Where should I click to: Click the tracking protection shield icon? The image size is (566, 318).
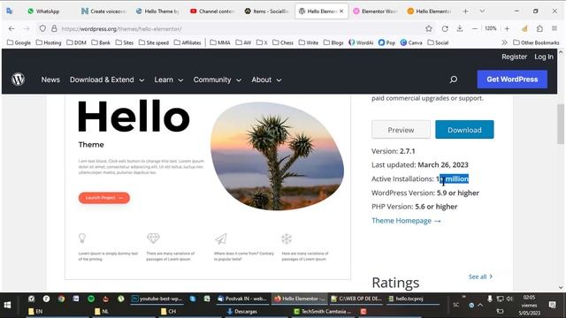pos(42,28)
